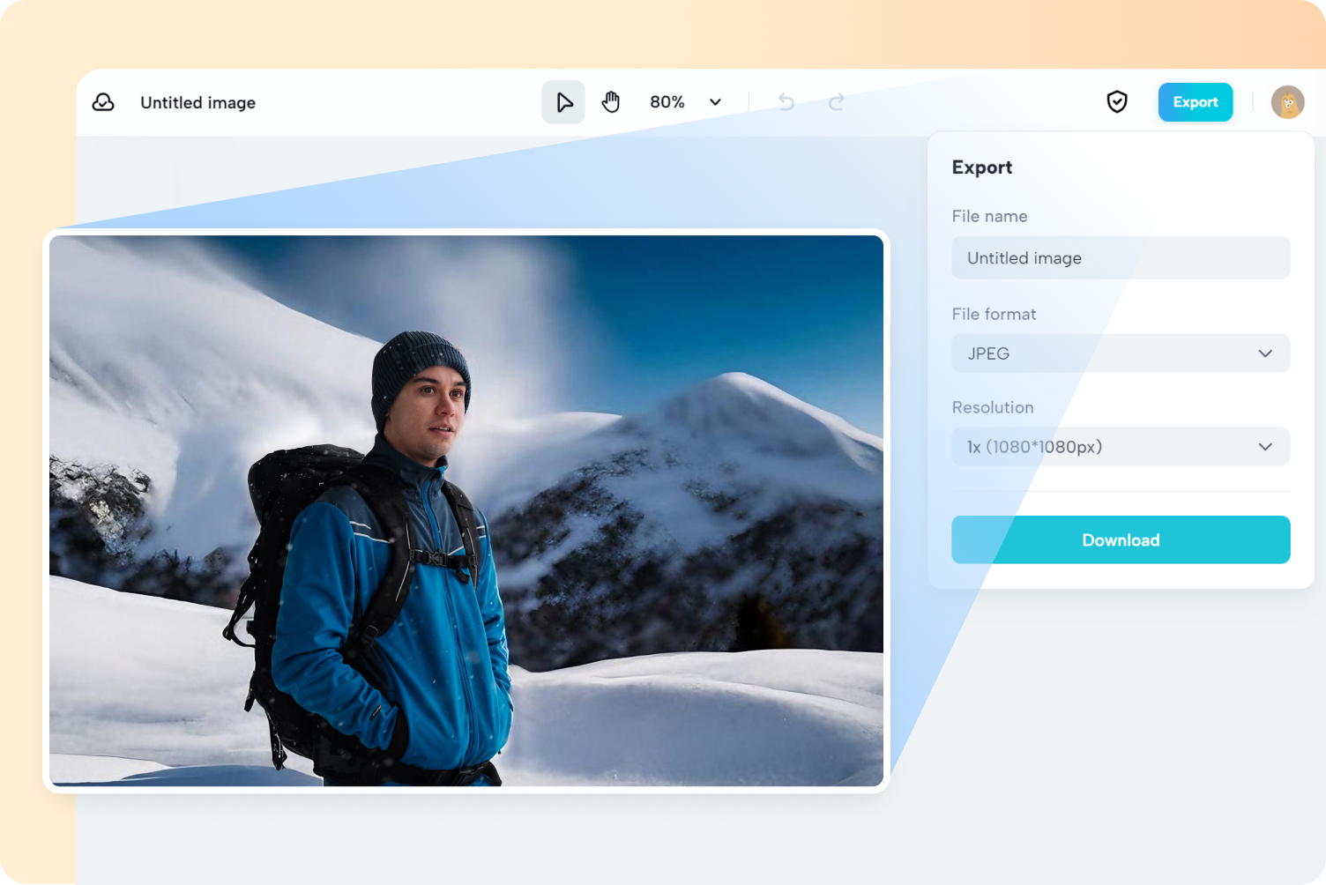This screenshot has width=1326, height=885.
Task: Select the hiker photo on canvas
Action: (x=466, y=510)
